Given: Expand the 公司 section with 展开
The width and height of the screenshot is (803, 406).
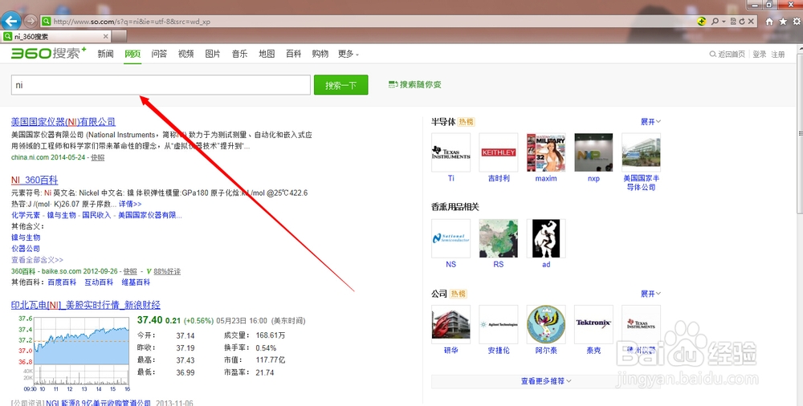Looking at the screenshot, I should point(650,294).
